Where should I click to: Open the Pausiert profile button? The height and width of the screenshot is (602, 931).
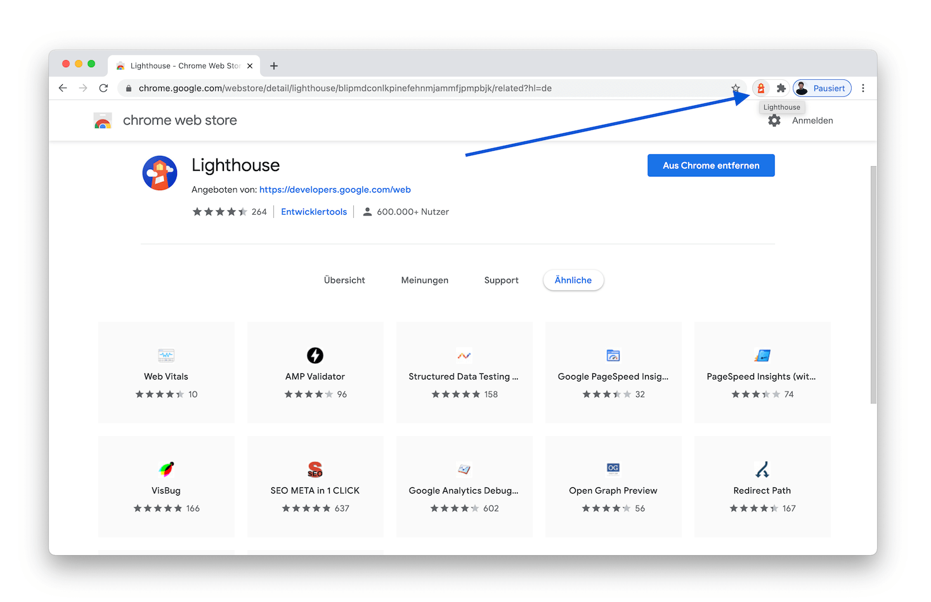(x=822, y=88)
